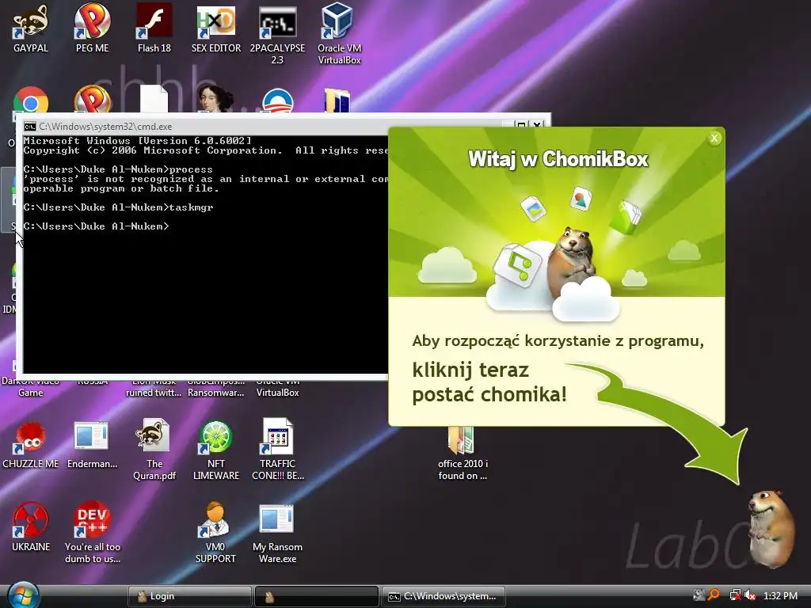
Task: Launch the Dev-C++ You're all too dumb shortcut
Action: (92, 533)
